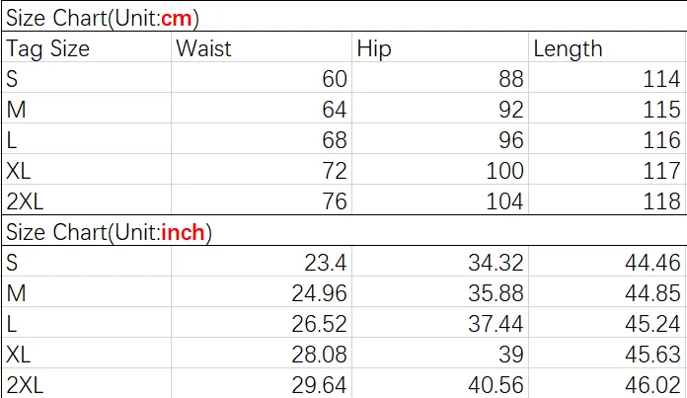The height and width of the screenshot is (398, 687).
Task: Select the length cell showing 116
Action: (x=607, y=139)
